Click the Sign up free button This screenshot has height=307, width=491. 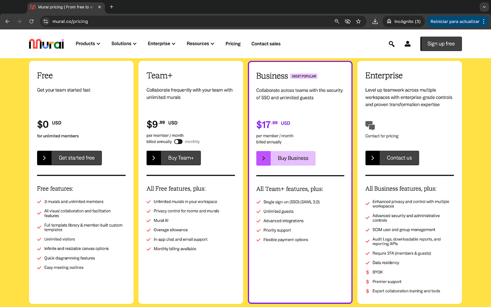(441, 44)
